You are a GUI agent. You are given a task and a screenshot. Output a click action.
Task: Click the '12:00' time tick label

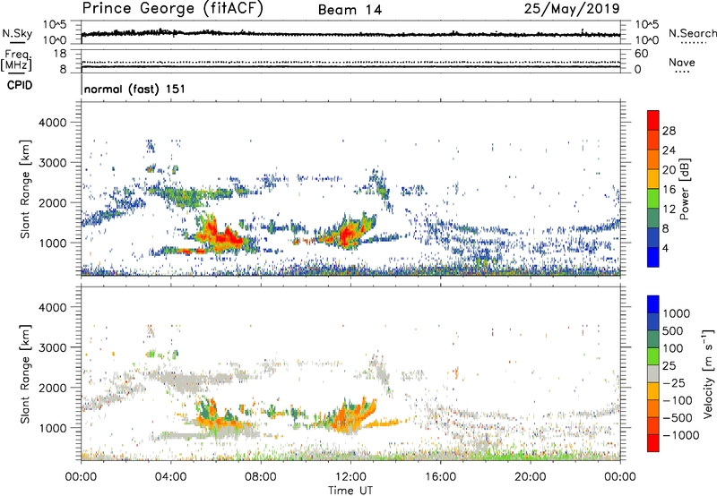point(350,477)
